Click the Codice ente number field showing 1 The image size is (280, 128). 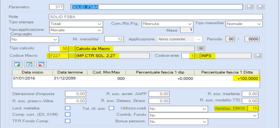(188, 56)
